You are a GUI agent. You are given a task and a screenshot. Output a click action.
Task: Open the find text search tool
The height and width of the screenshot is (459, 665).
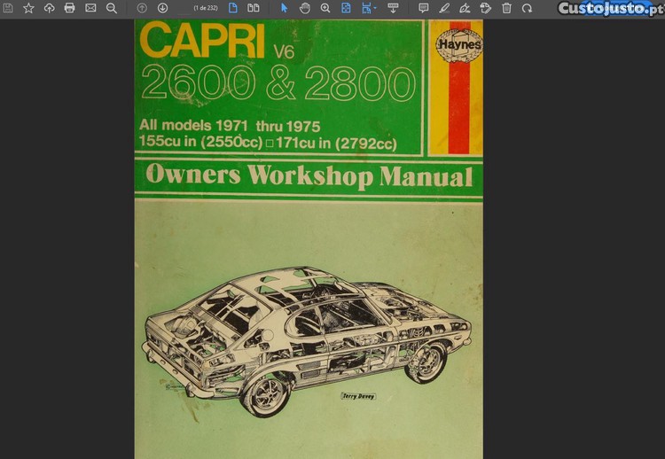[112, 8]
